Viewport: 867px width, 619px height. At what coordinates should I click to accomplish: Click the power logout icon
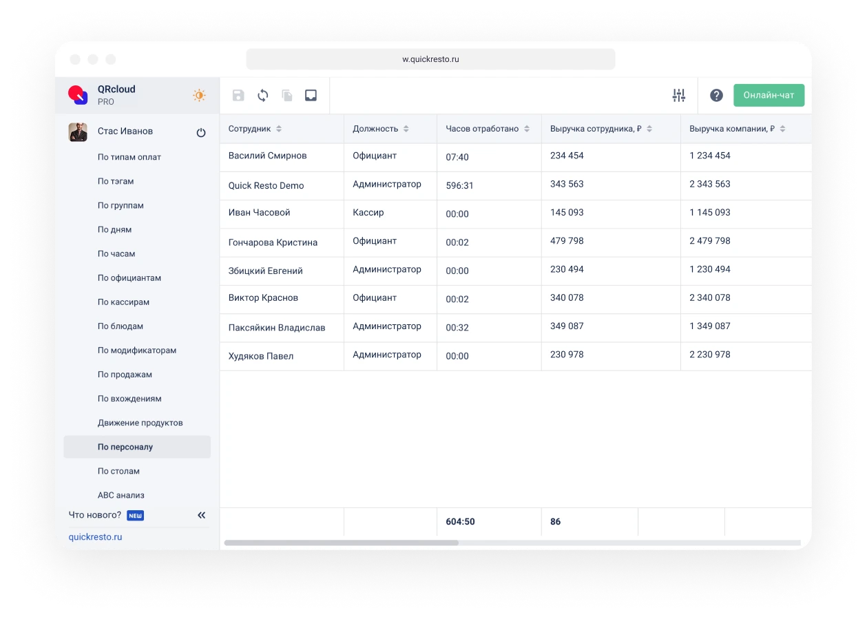click(201, 133)
